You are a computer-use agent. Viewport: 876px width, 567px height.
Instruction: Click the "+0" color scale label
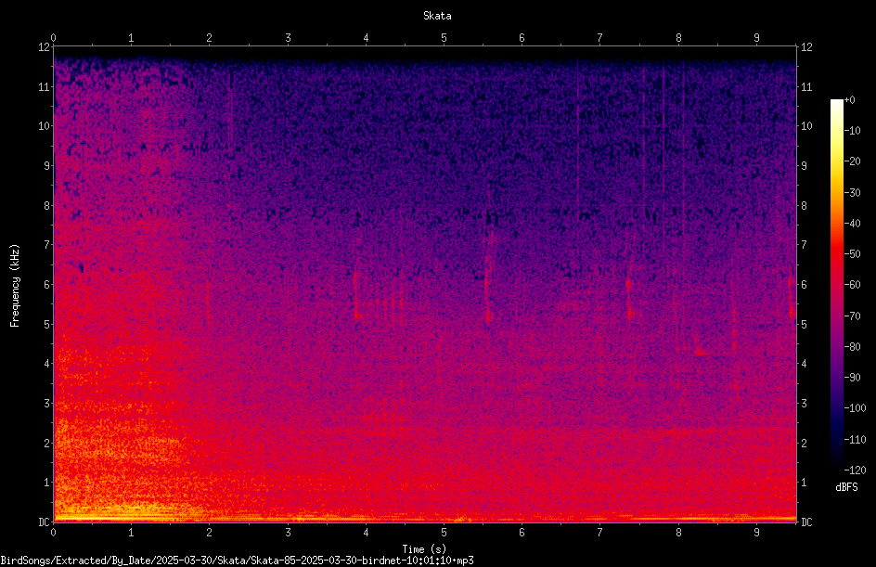849,100
